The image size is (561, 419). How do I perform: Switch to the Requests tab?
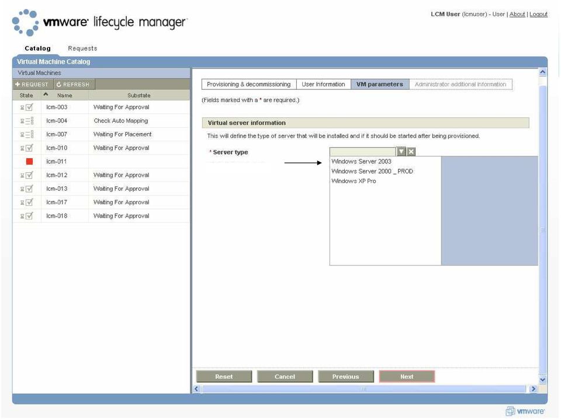[x=82, y=48]
